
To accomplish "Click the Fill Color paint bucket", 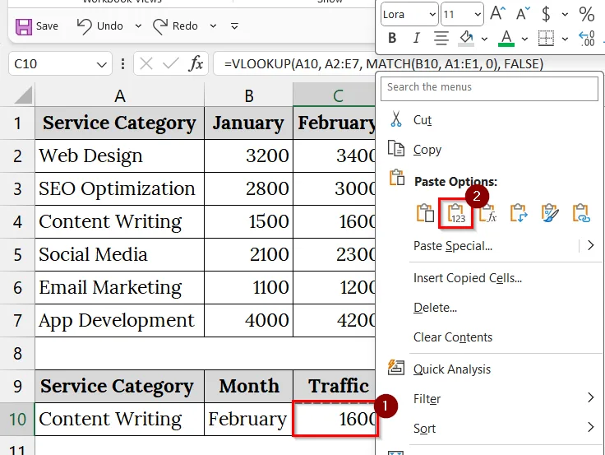I will pos(466,38).
